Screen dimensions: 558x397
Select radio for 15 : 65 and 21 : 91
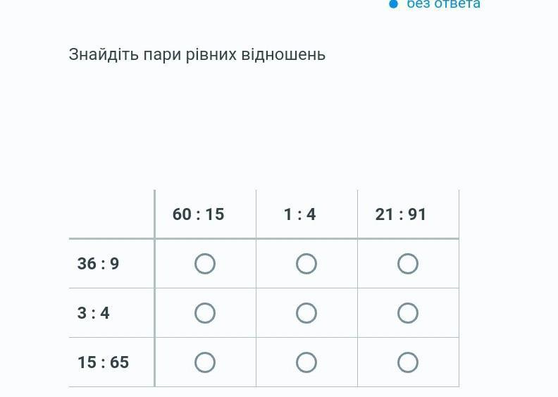pyautogui.click(x=408, y=362)
